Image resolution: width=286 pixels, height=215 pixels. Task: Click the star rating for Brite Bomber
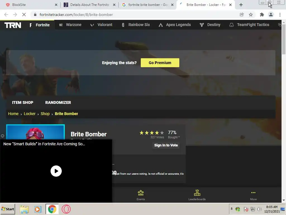(152, 133)
